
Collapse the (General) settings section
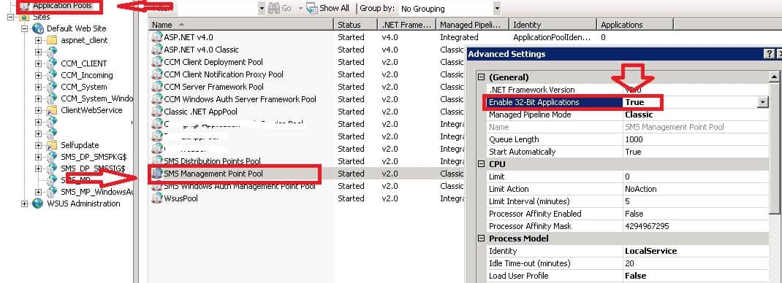482,77
